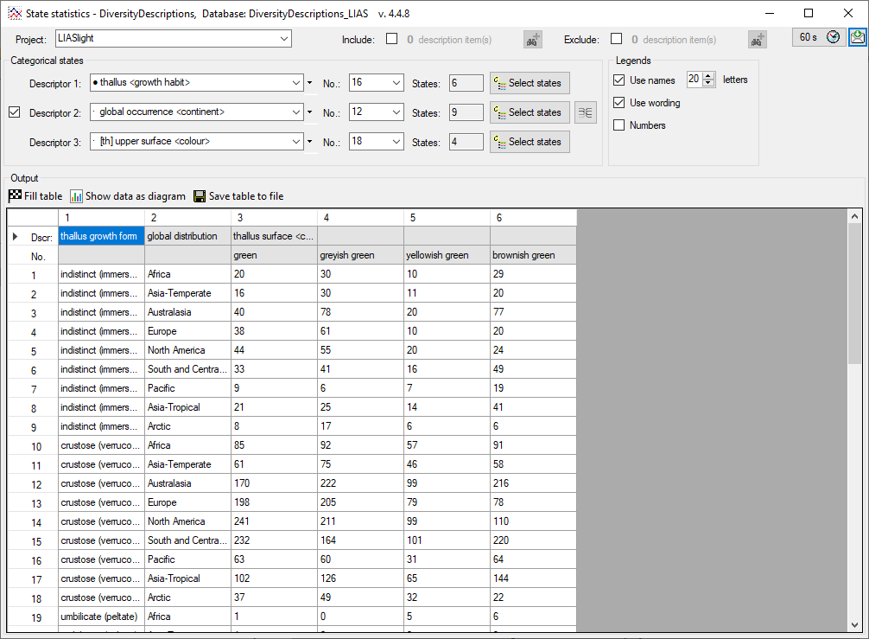
Task: Uncheck the Descriptor 2 checkbox
Action: (15, 112)
